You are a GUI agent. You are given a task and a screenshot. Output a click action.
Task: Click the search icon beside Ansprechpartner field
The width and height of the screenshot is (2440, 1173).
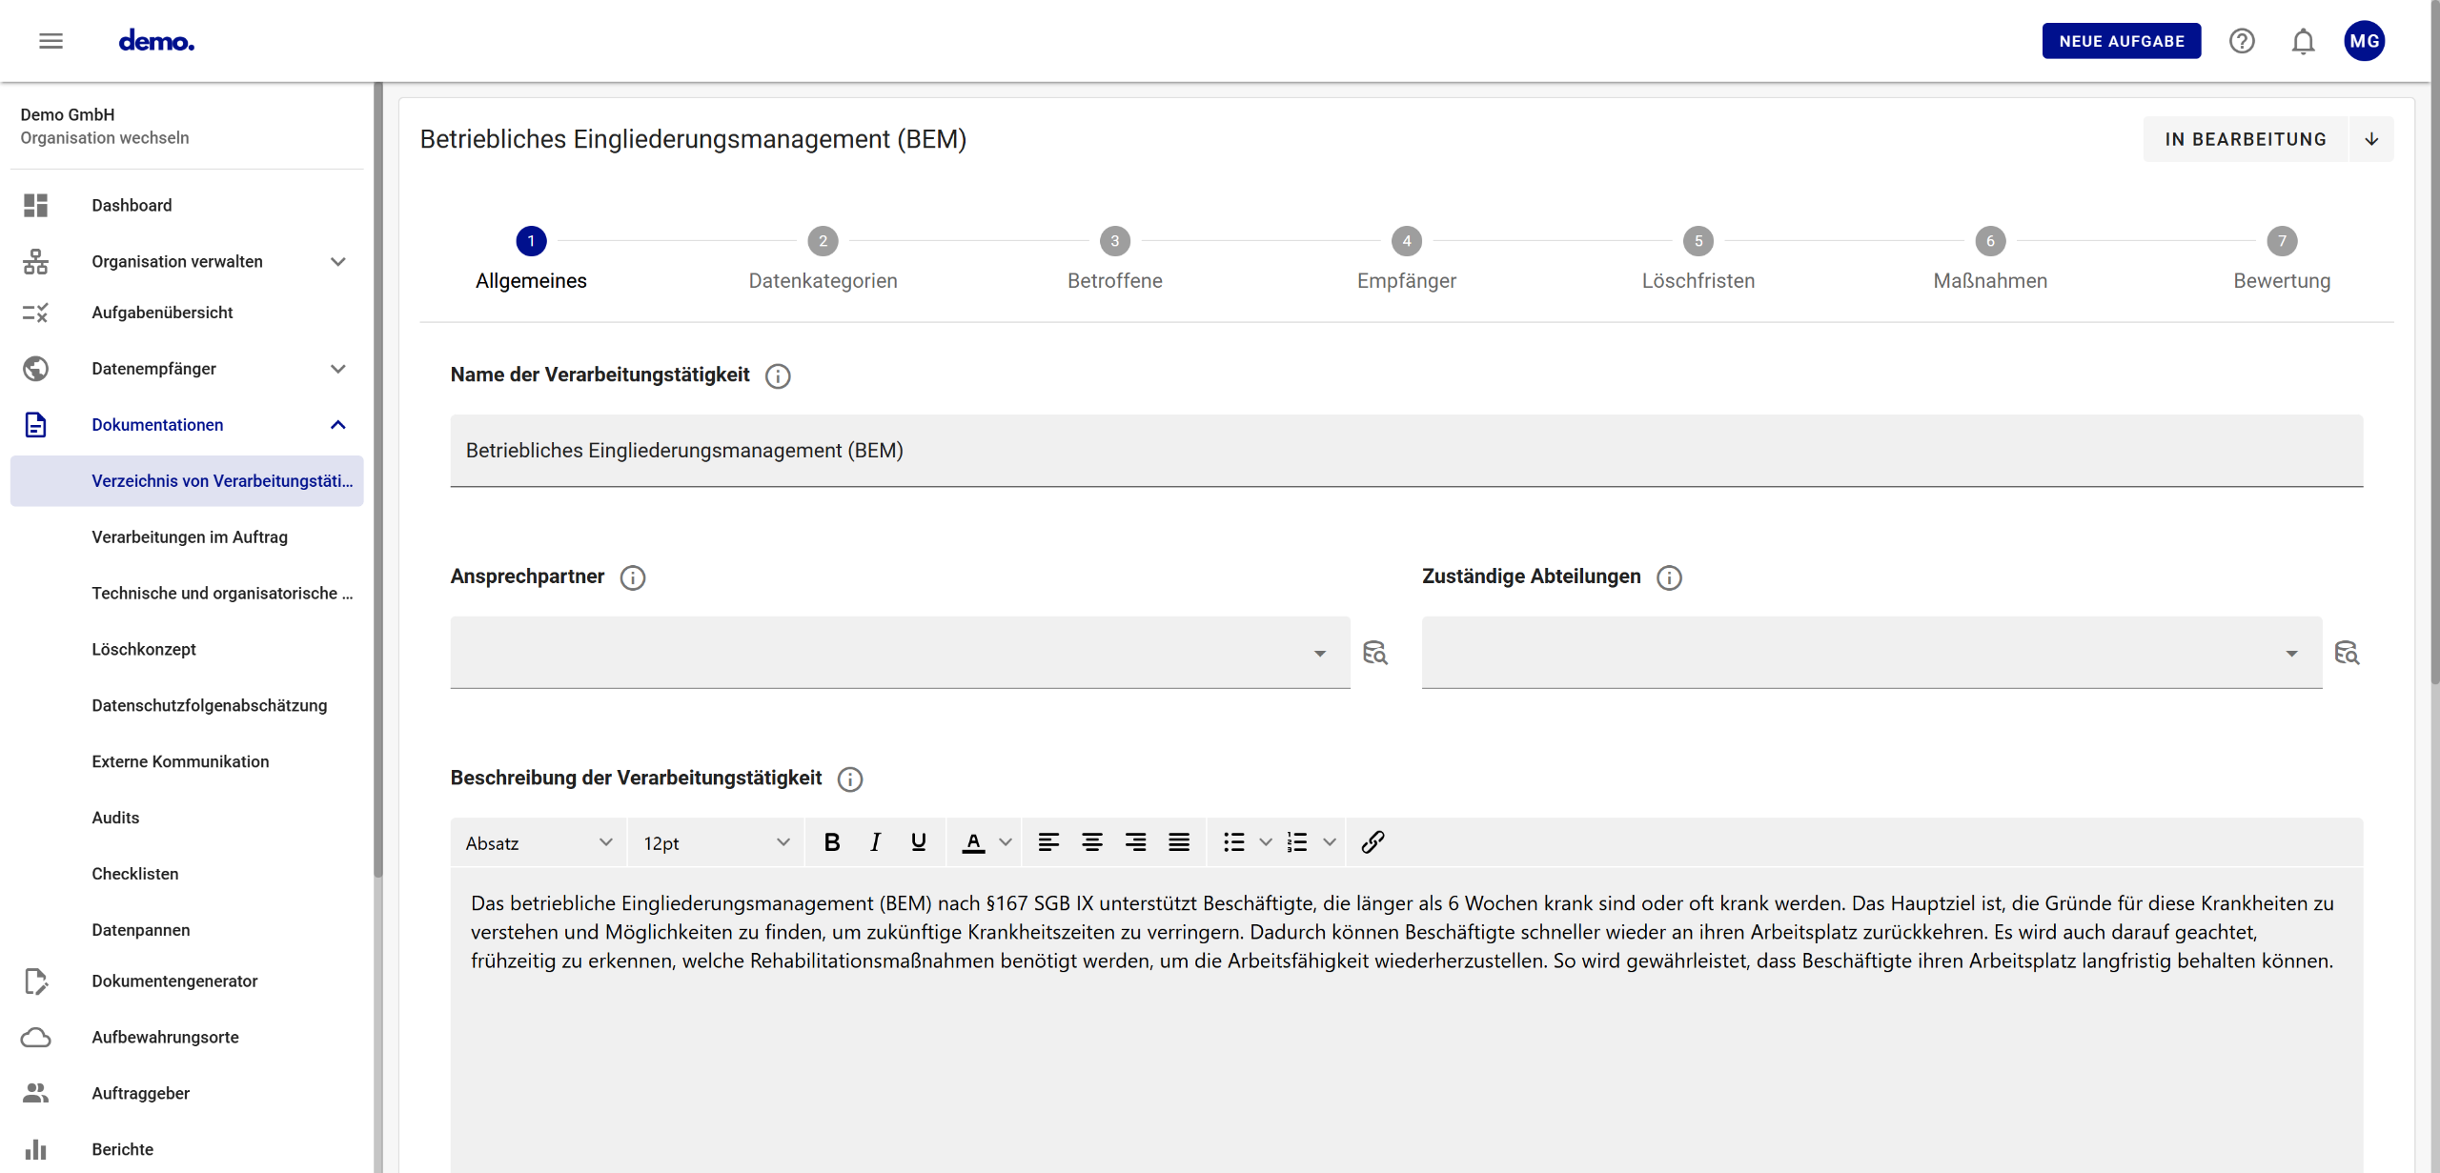click(x=1375, y=653)
